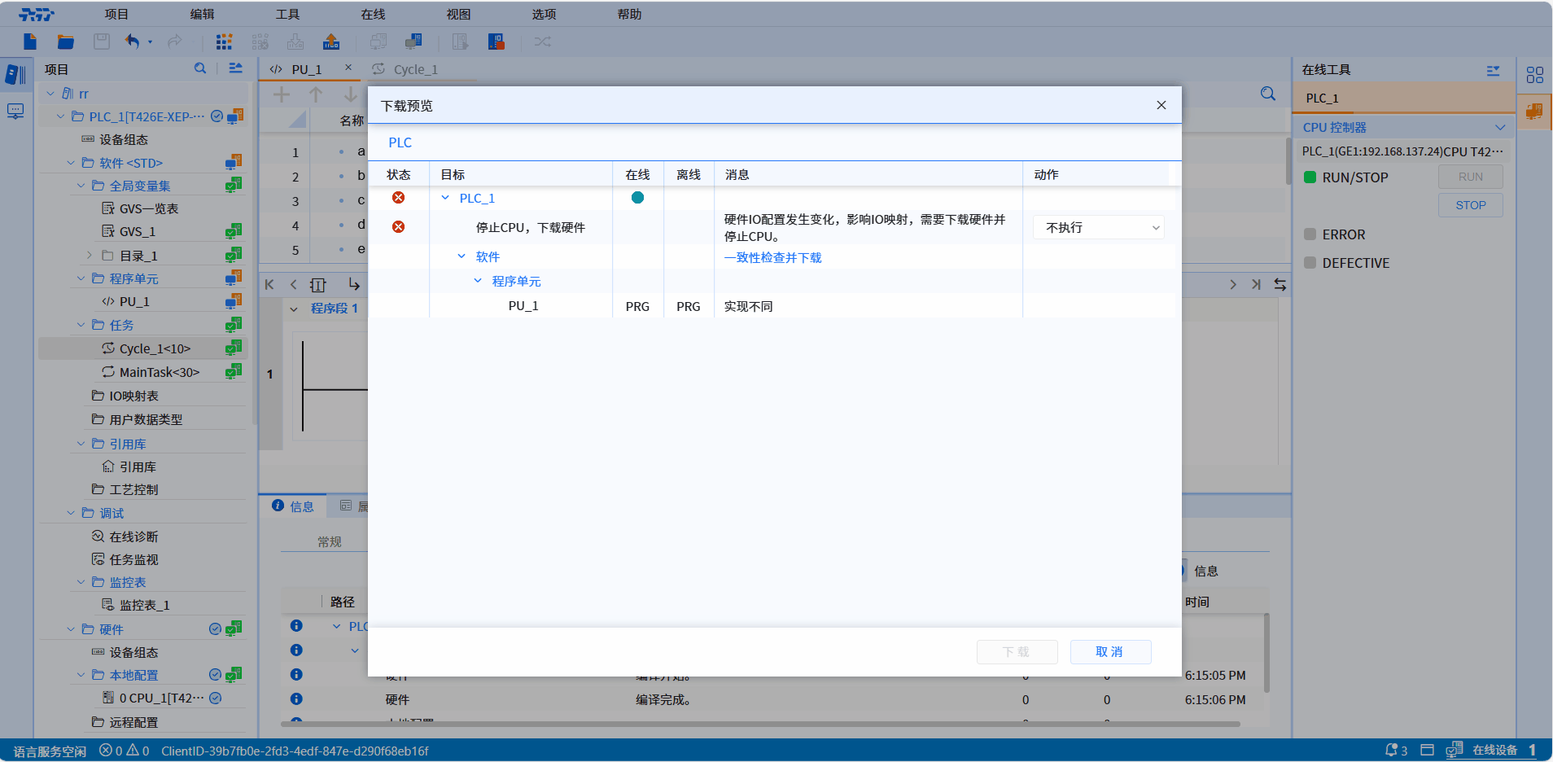Switch to the Cycle_1 tab

pyautogui.click(x=415, y=70)
